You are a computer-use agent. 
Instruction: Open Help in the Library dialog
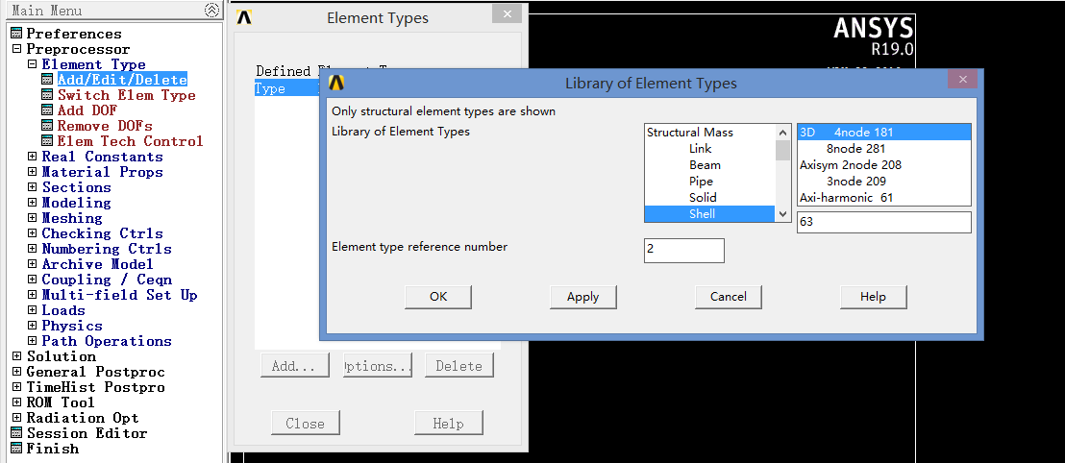click(873, 297)
